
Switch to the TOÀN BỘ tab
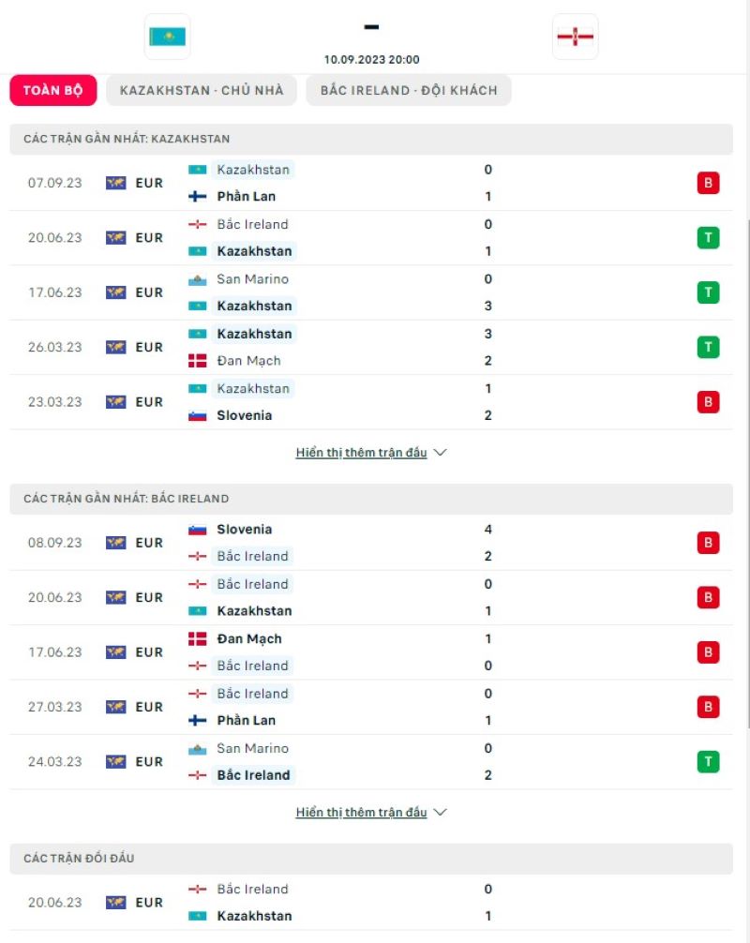(x=52, y=90)
